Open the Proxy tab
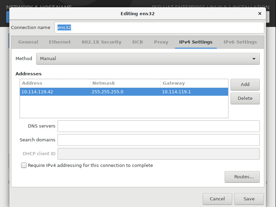Viewport: 276px width, 207px height. click(x=161, y=42)
